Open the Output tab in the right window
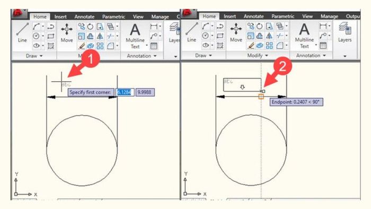The image size is (371, 209). 353,16
